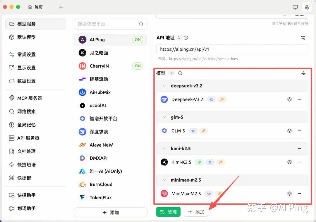The height and width of the screenshot is (222, 316).
Task: Click the API address input field
Action: 232,49
